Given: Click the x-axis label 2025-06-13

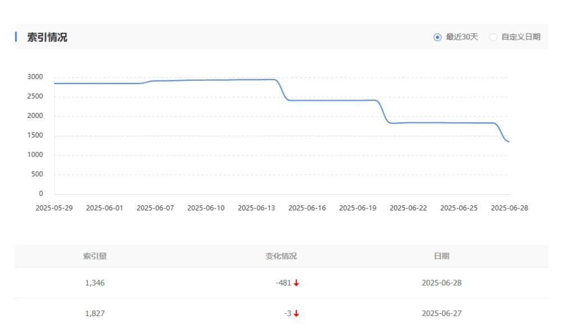Looking at the screenshot, I should tap(256, 208).
